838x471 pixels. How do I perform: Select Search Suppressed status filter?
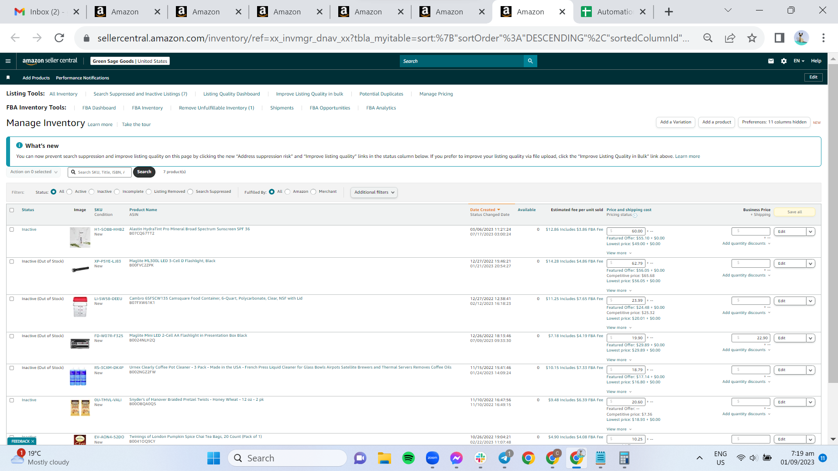[x=190, y=192]
